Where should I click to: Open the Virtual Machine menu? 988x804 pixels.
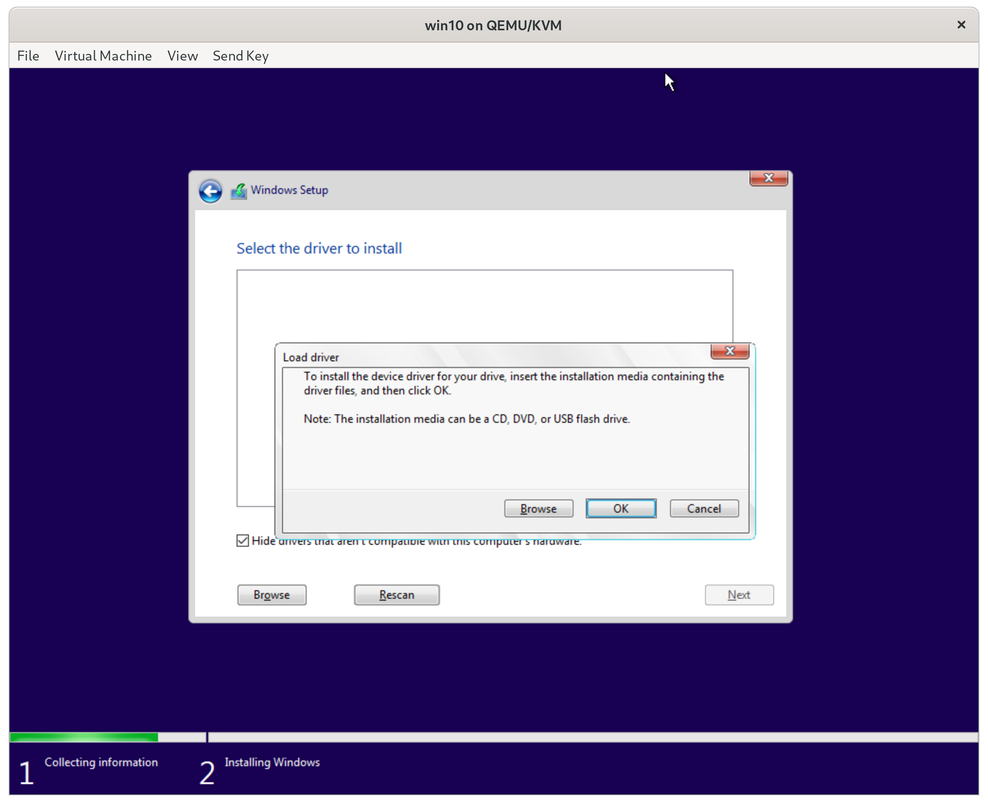(103, 56)
